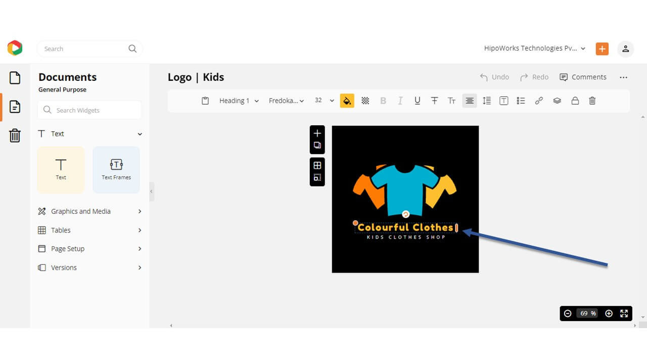This screenshot has width=647, height=364.
Task: Click the paste clipboard icon
Action: pos(205,101)
